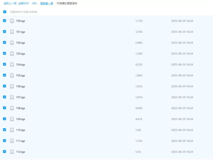Open file name 107.tgz
This screenshot has height=160, width=213.
tap(21, 97)
